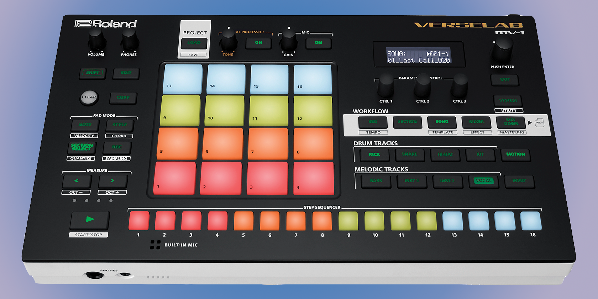Go to previous measure with left arrow

click(x=76, y=181)
